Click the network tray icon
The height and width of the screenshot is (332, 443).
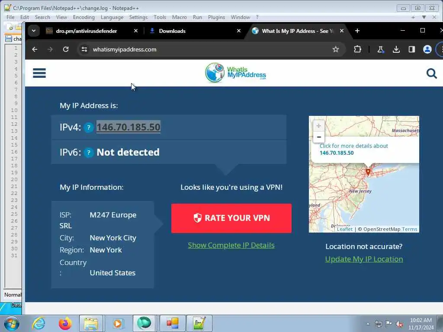point(378,324)
